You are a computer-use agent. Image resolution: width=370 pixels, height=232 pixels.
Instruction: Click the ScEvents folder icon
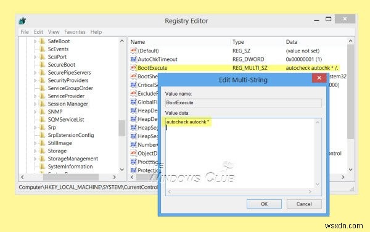43,49
